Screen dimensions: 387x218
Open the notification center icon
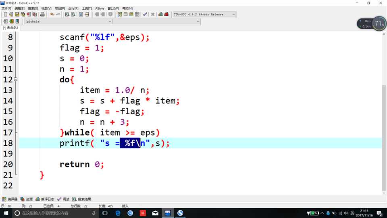click(x=379, y=213)
